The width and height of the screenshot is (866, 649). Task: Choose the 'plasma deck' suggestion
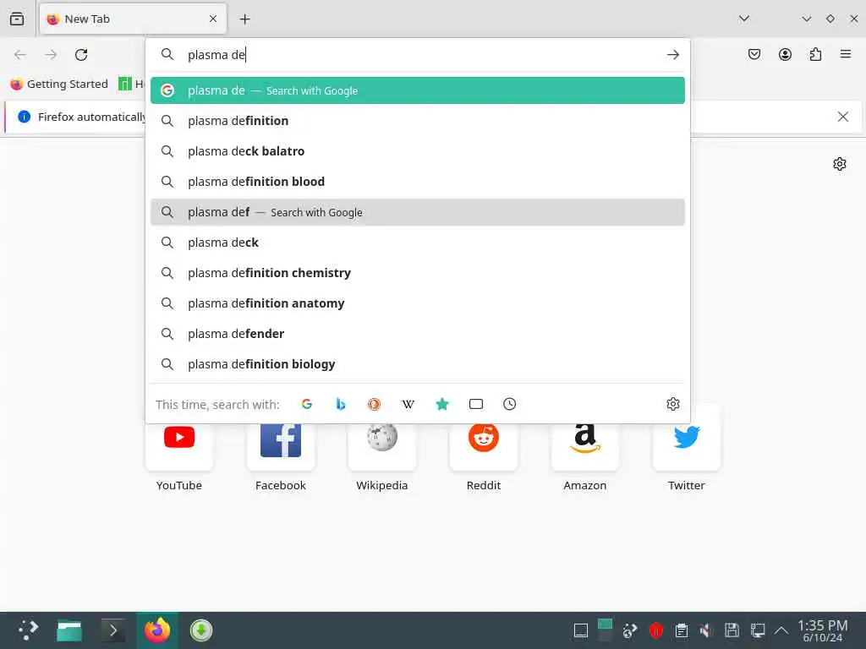pyautogui.click(x=418, y=243)
